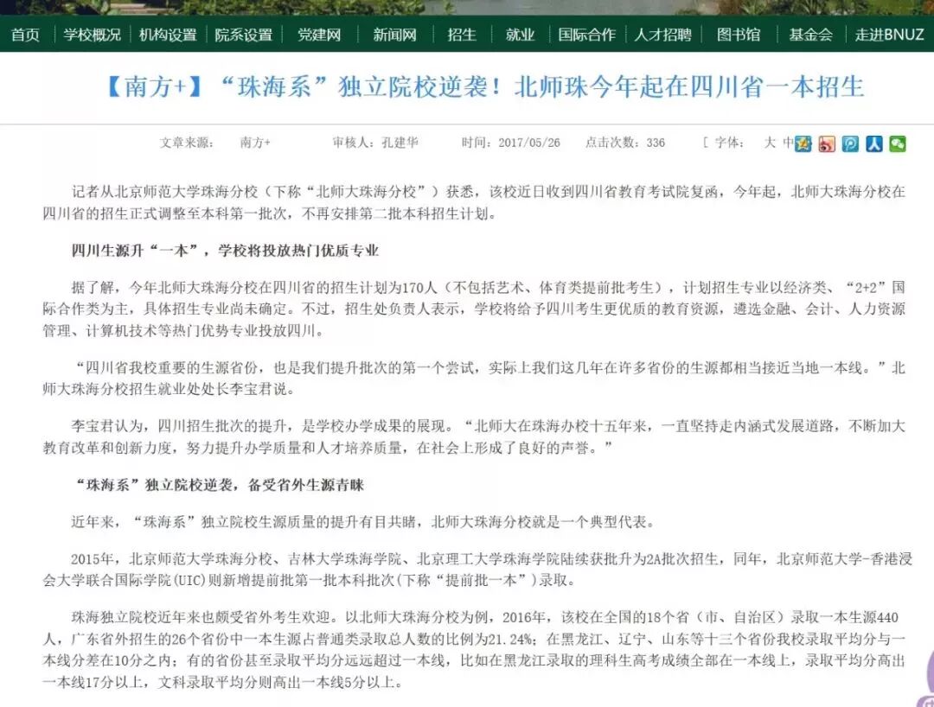The width and height of the screenshot is (934, 707).
Task: Open the 学校概况 menu
Action: tap(92, 35)
